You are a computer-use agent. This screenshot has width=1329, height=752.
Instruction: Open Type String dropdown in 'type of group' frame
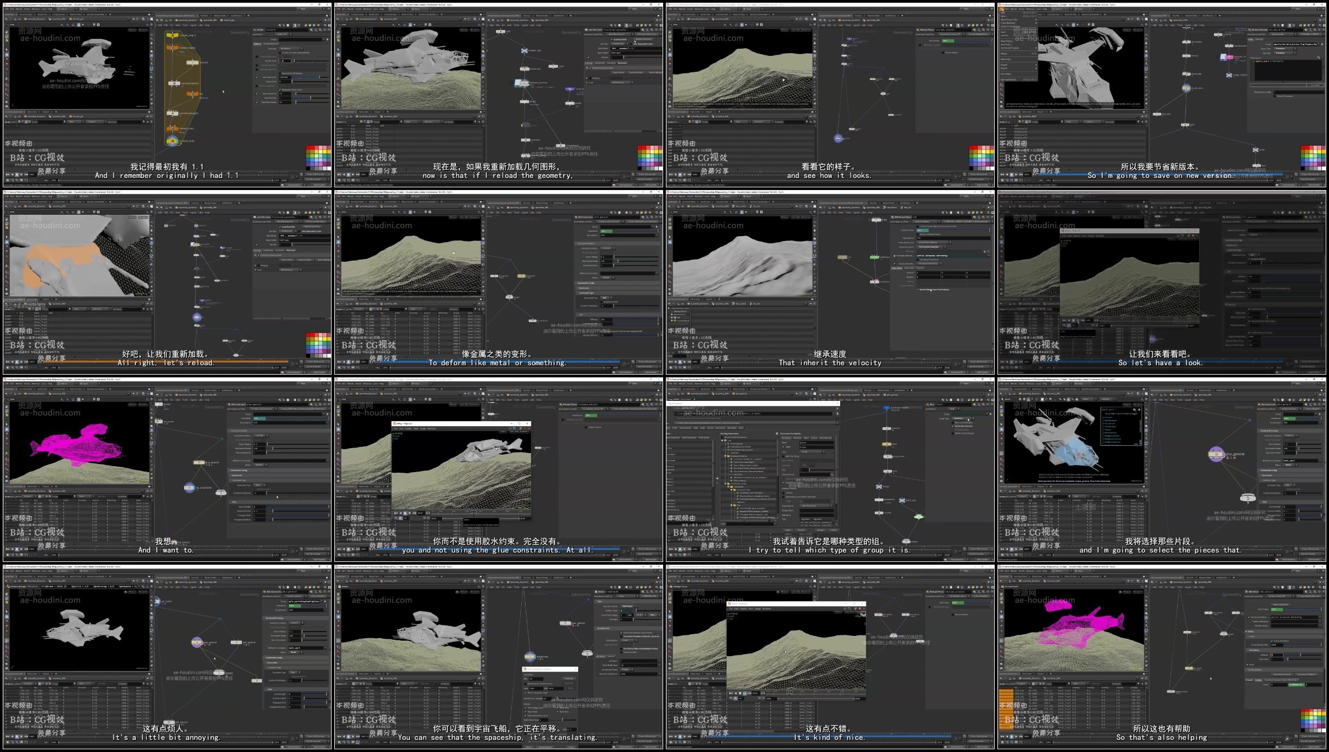812,452
